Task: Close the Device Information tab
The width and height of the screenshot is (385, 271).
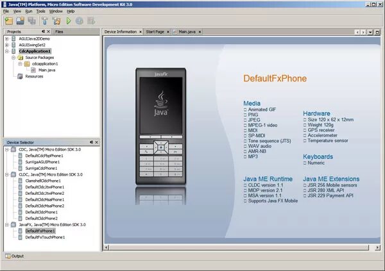Action: pyautogui.click(x=141, y=32)
